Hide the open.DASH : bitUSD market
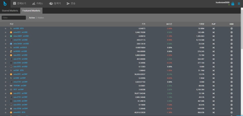 [231, 44]
